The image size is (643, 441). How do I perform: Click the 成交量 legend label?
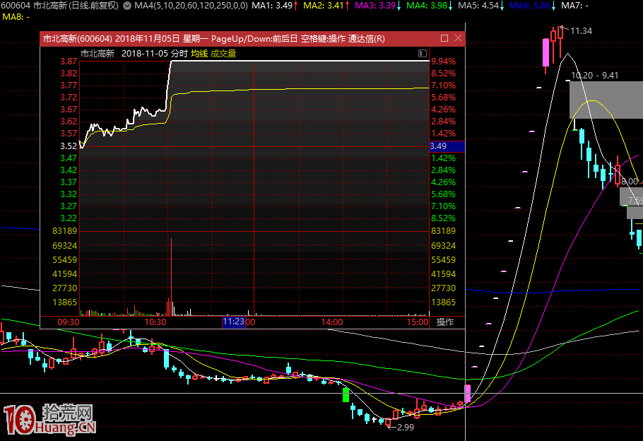pos(223,53)
